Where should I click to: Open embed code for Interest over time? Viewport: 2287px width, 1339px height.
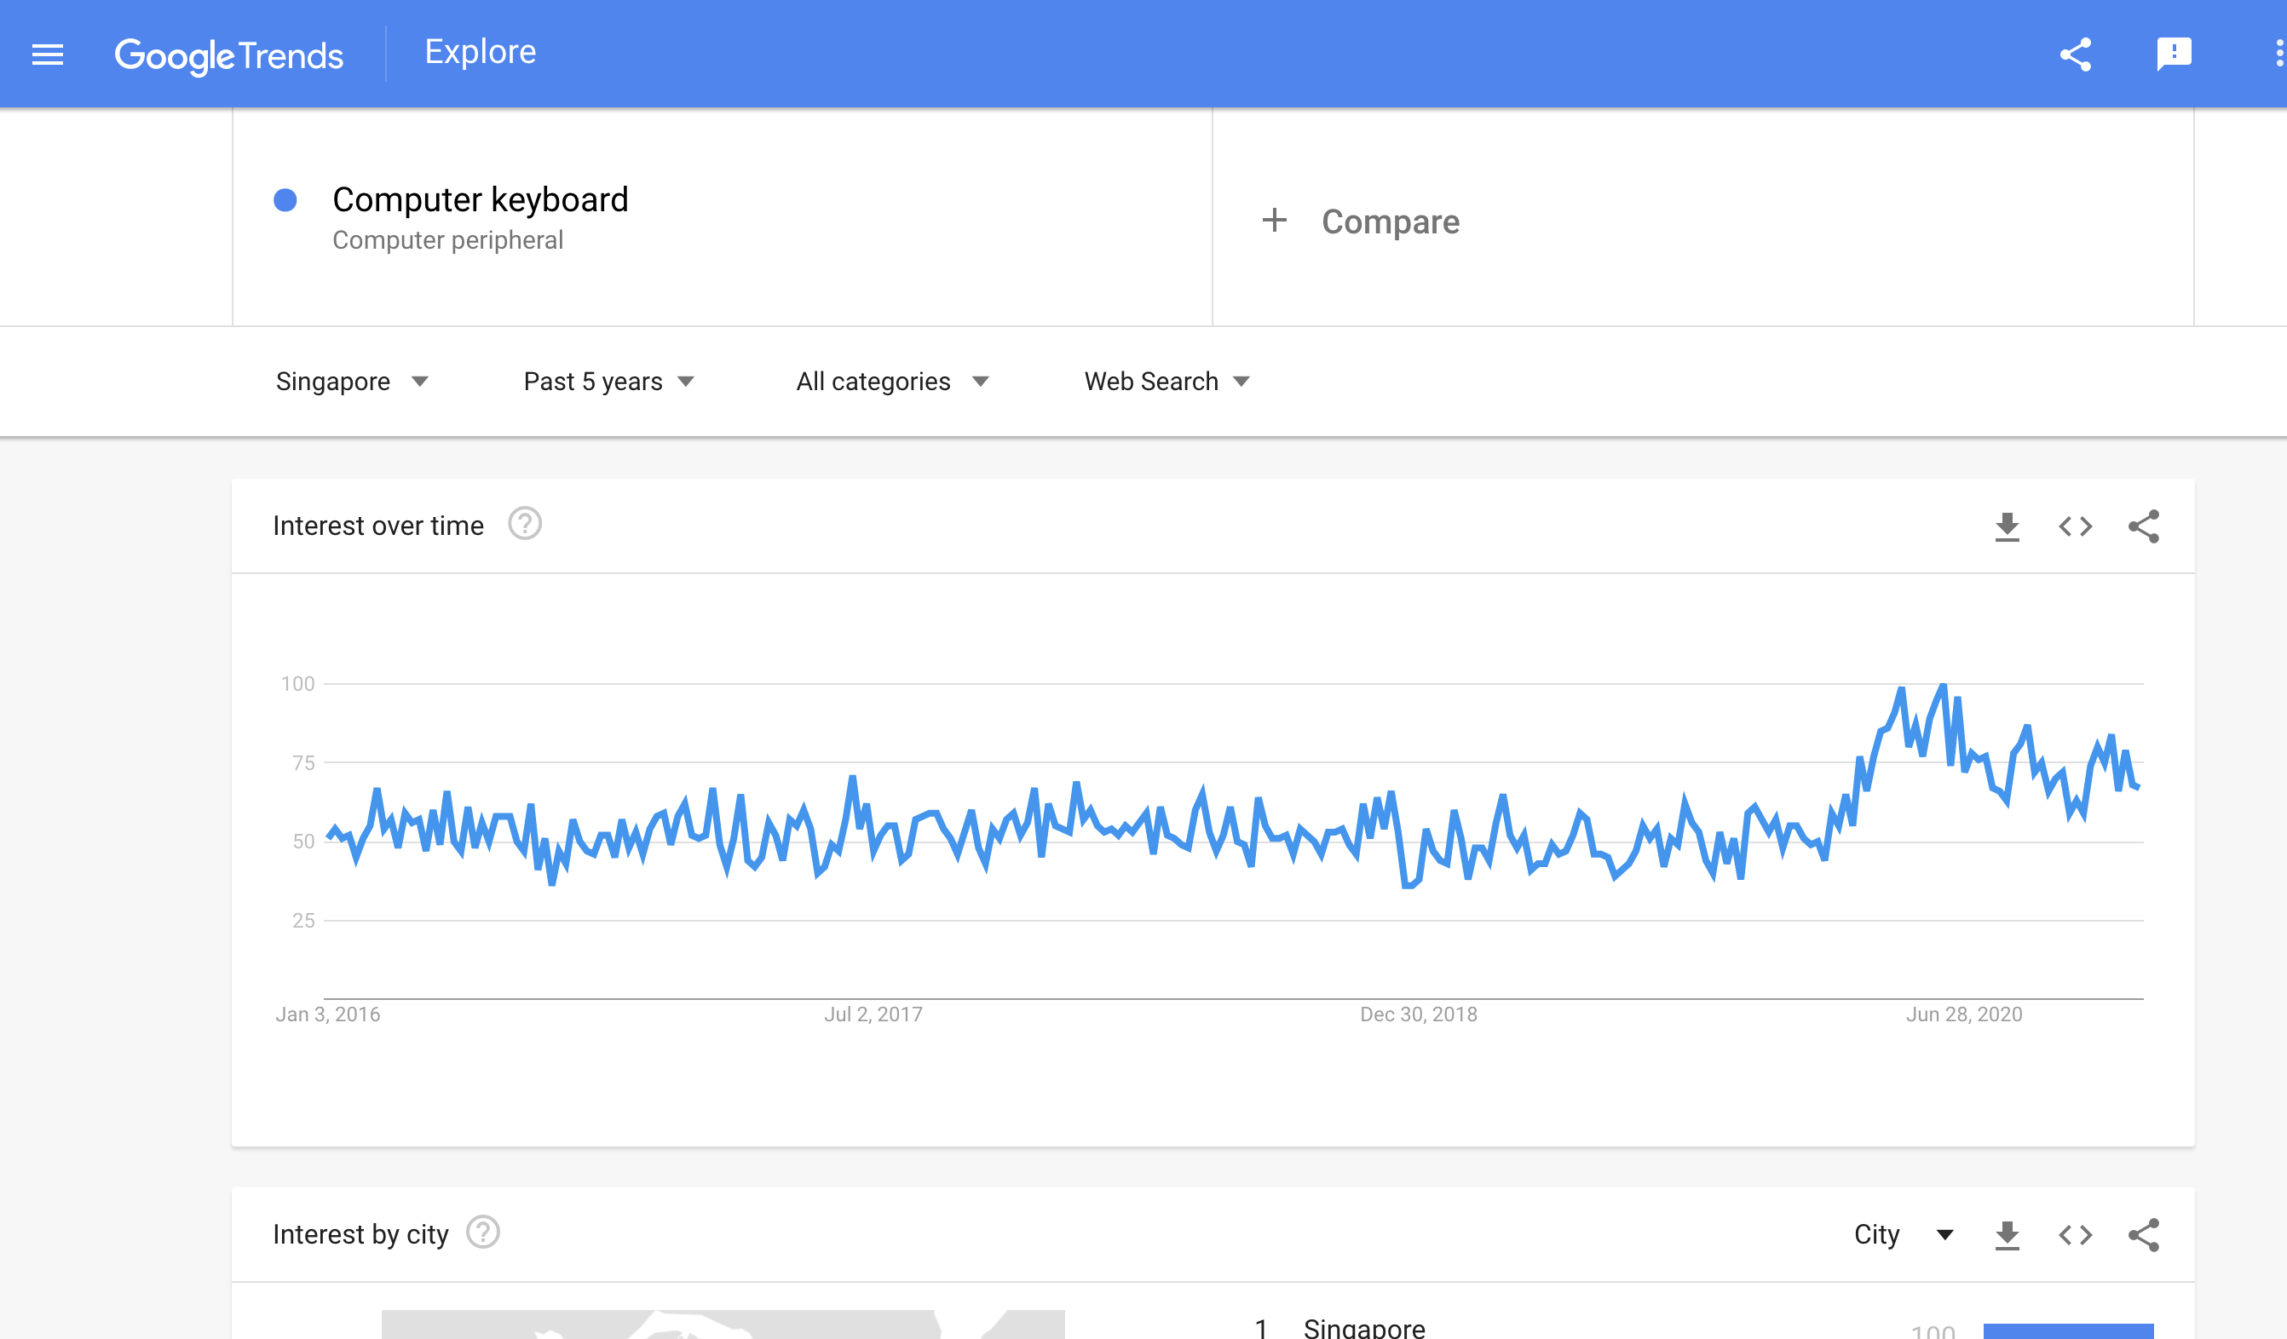[x=2075, y=526]
